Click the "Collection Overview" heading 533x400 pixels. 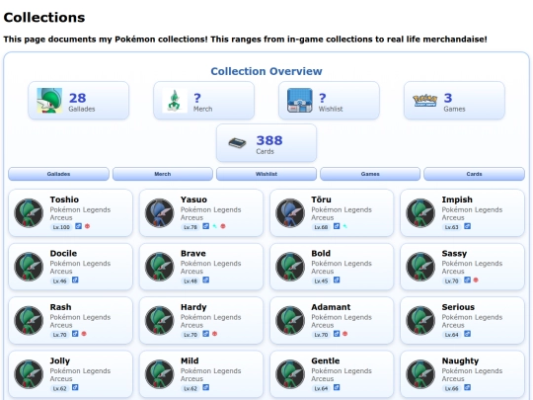click(266, 71)
